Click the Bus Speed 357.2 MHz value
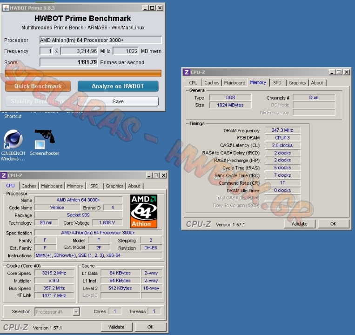Screen dimensions: 355x335 (54, 288)
